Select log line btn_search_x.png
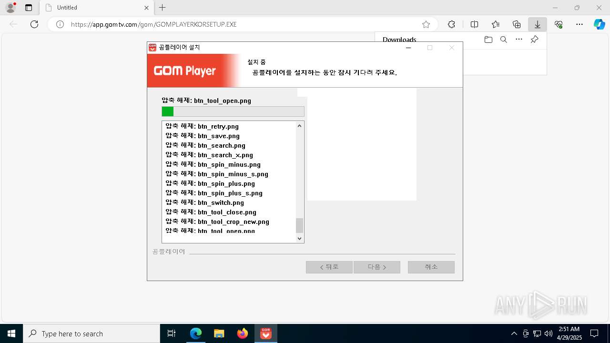Screen dimensions: 610x343 [x=209, y=155]
